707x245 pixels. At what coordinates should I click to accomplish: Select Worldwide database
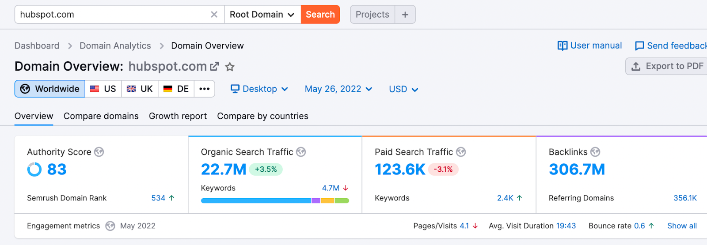point(50,89)
